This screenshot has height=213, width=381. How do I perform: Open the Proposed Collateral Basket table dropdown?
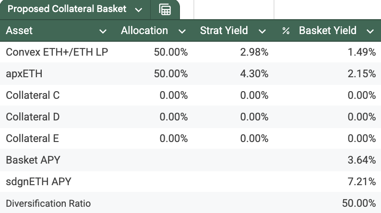pos(139,10)
